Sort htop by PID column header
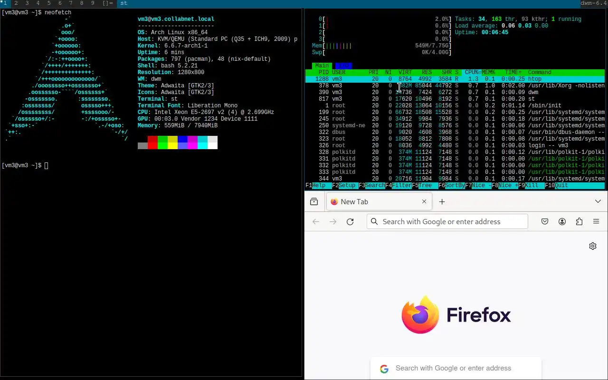Viewport: 608px width, 380px height. coord(323,72)
